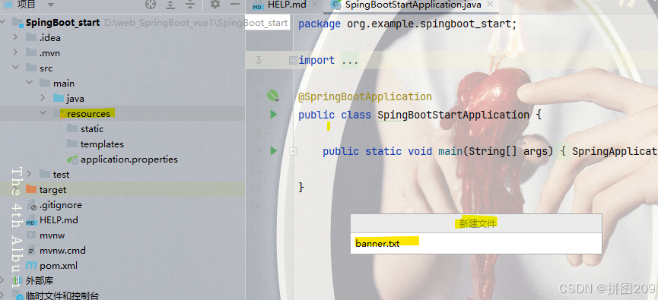Select the main folder
The height and width of the screenshot is (300, 658).
tap(64, 84)
